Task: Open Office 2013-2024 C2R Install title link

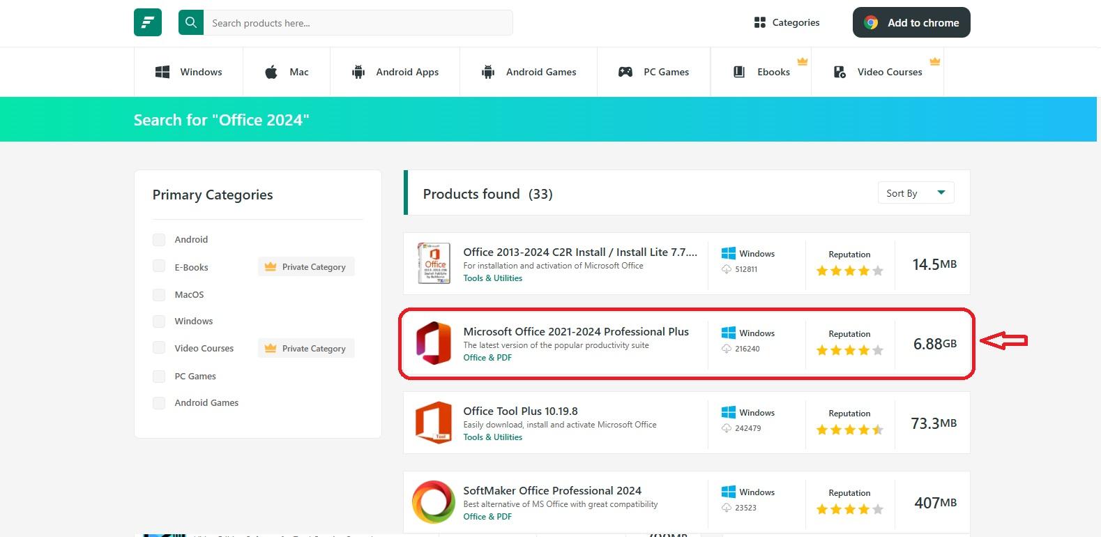Action: click(580, 252)
